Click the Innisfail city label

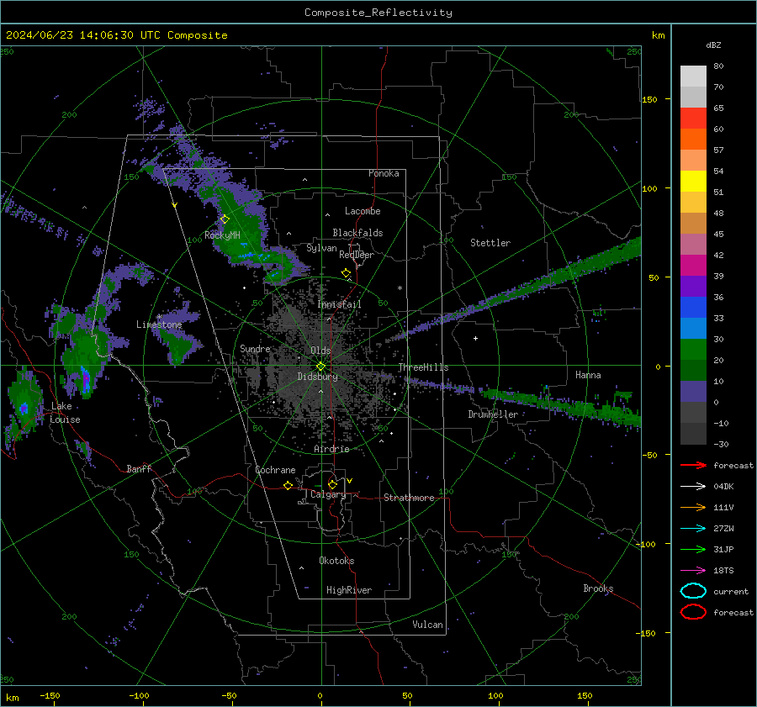(340, 304)
